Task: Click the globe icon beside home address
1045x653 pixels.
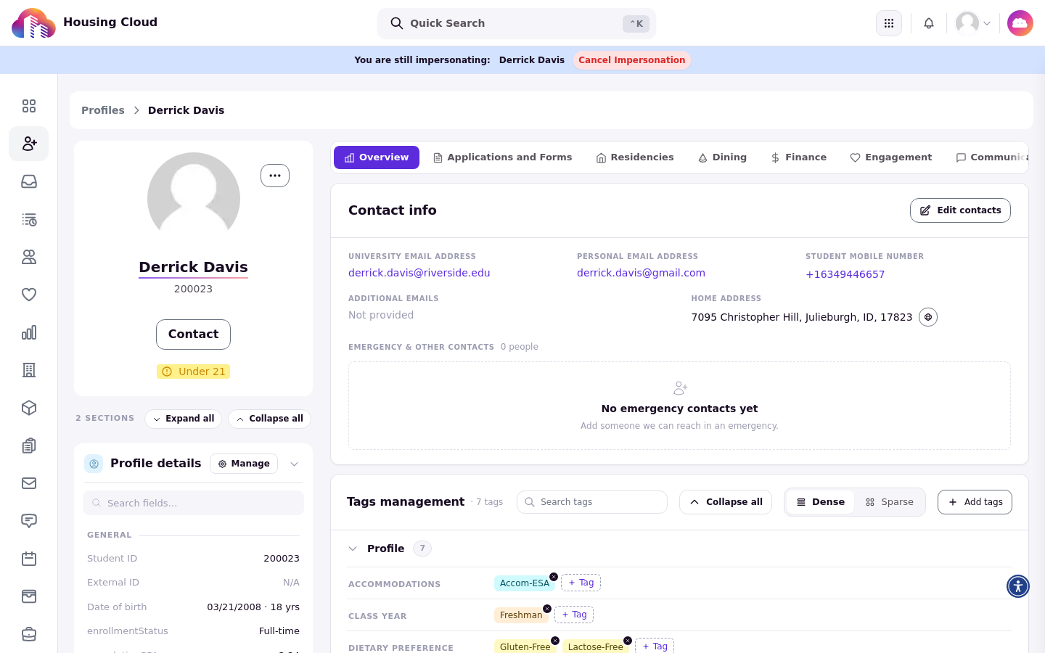Action: (x=928, y=317)
